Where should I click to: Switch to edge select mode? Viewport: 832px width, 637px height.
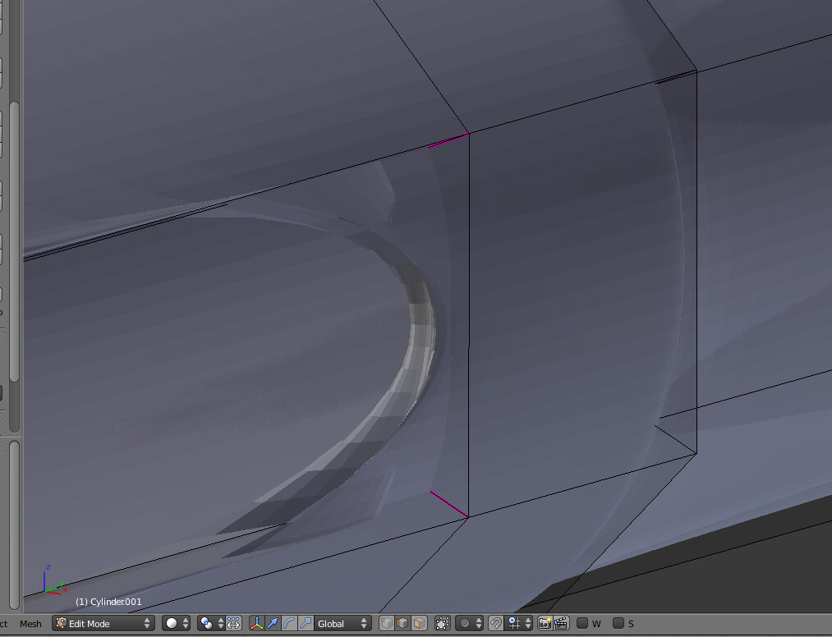(402, 623)
